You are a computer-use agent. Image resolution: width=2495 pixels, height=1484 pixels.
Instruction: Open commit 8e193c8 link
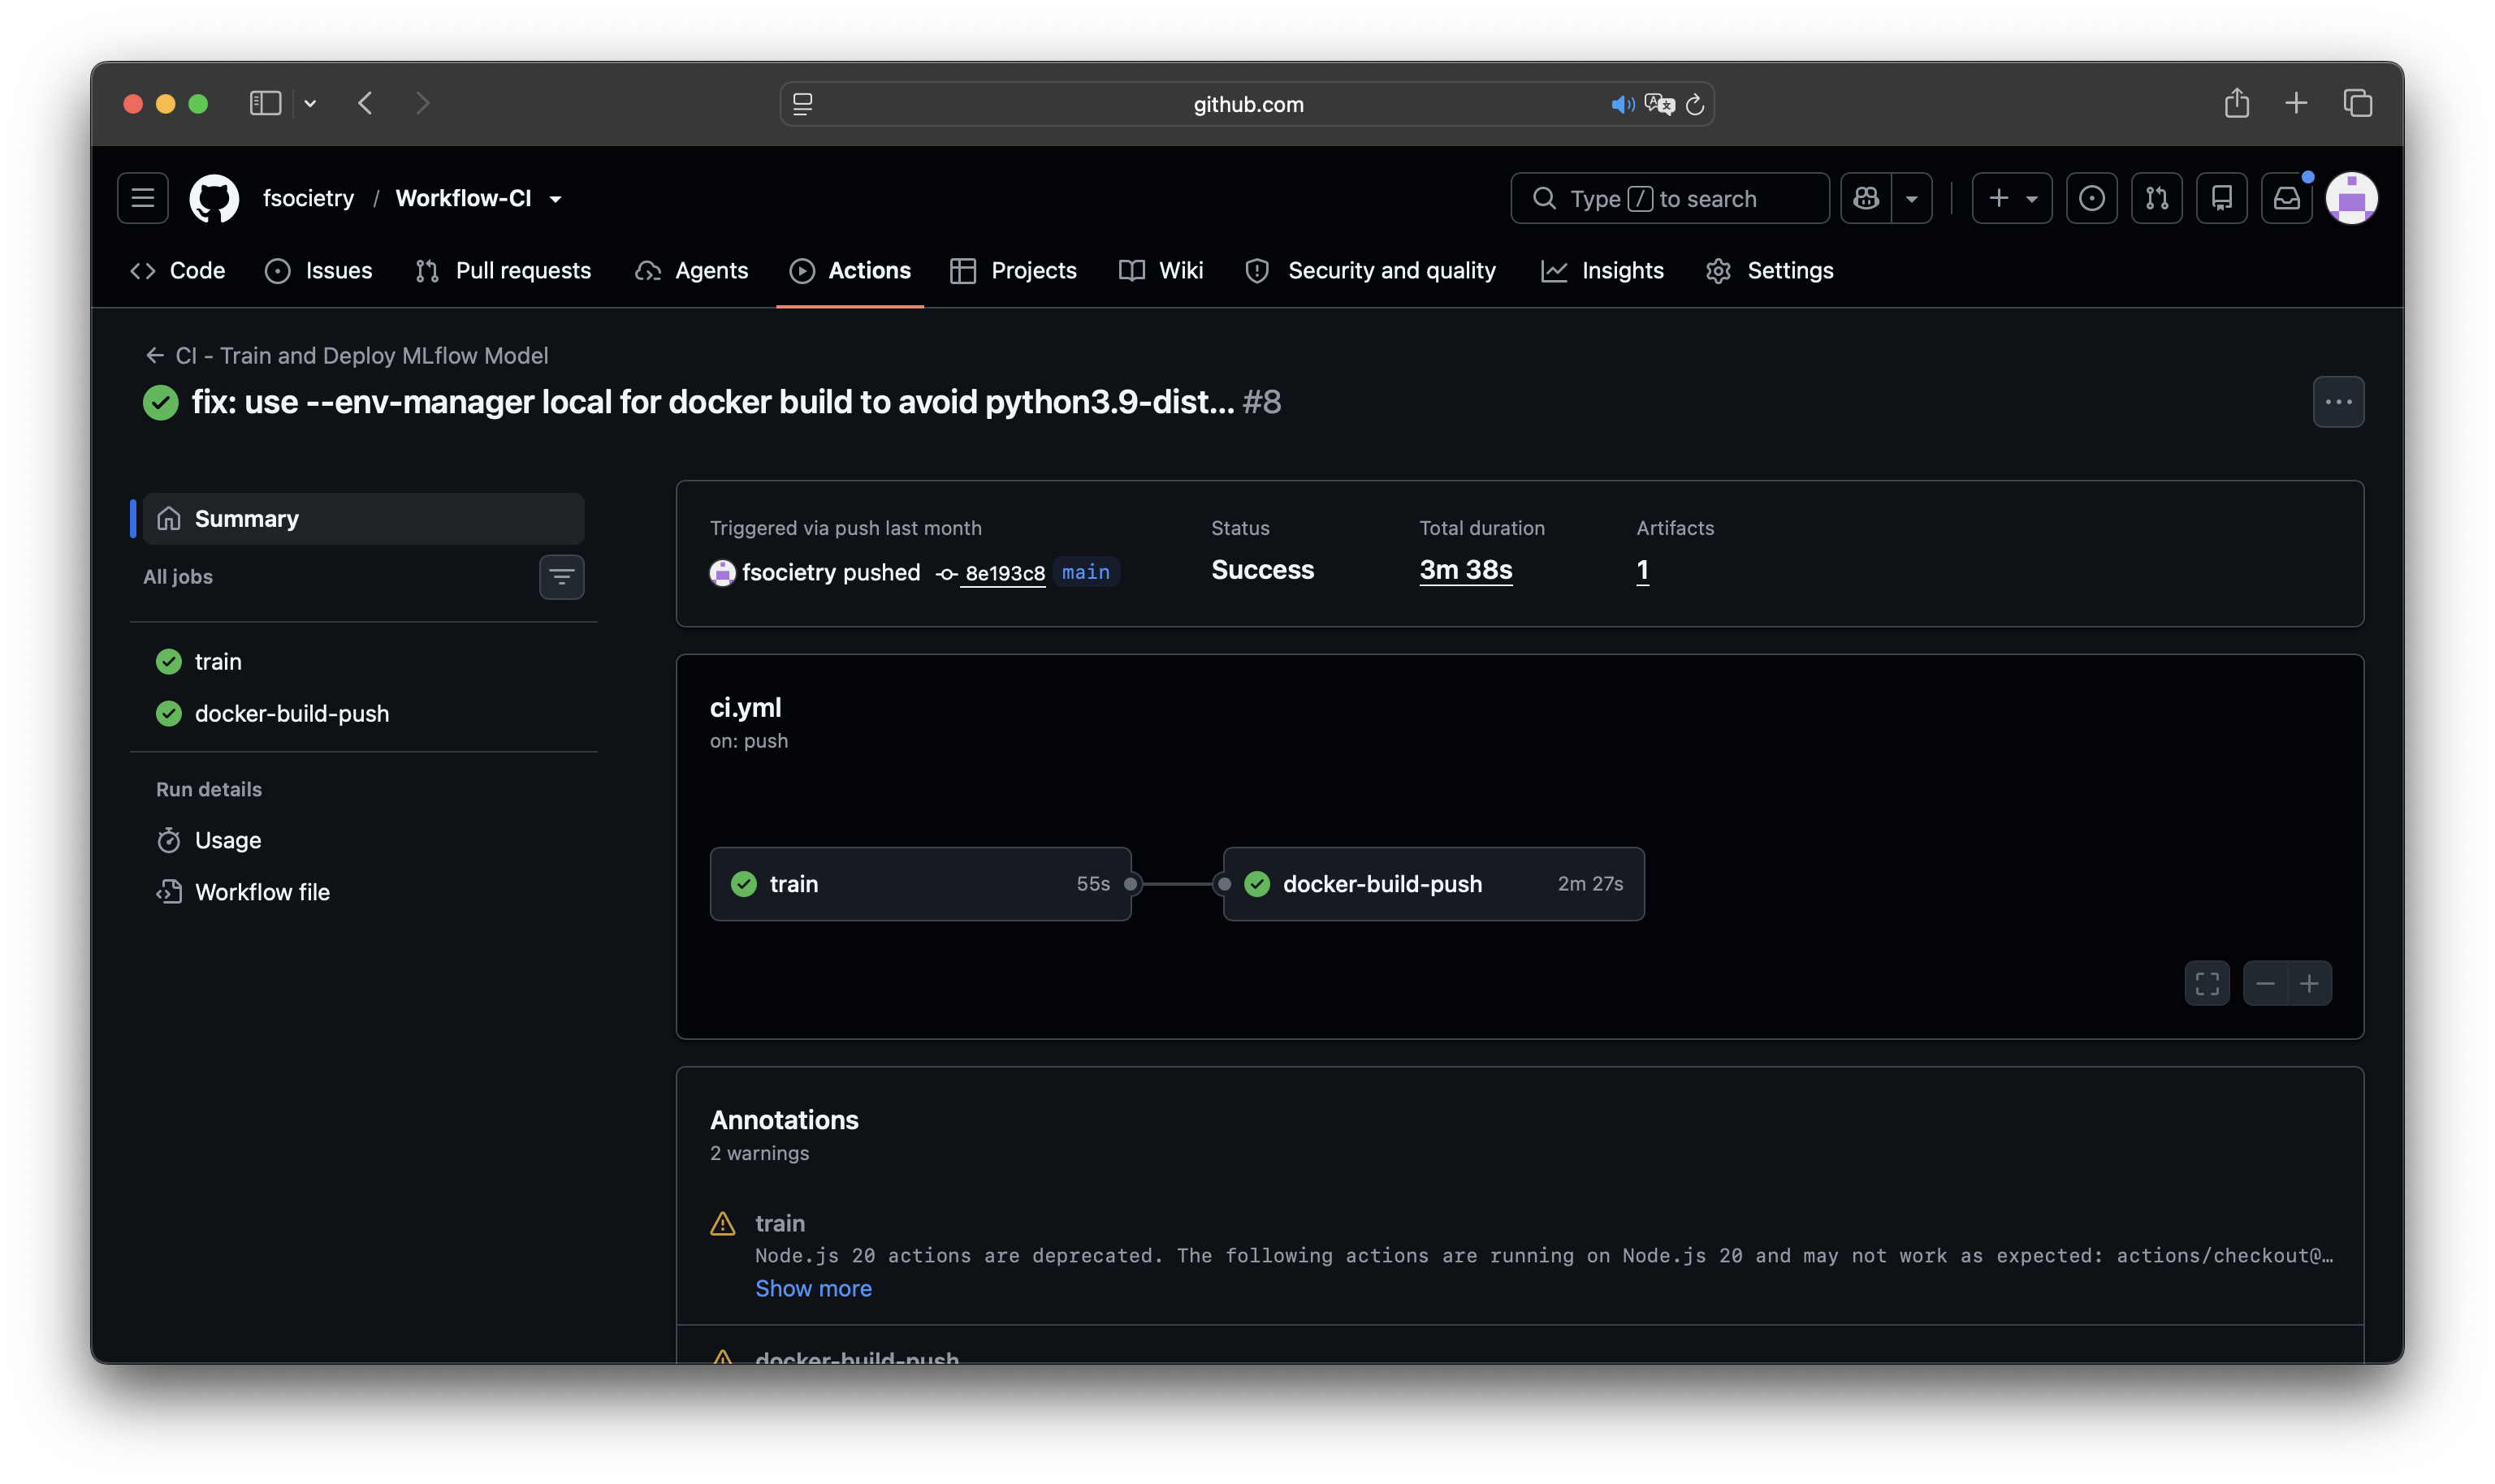click(1005, 573)
